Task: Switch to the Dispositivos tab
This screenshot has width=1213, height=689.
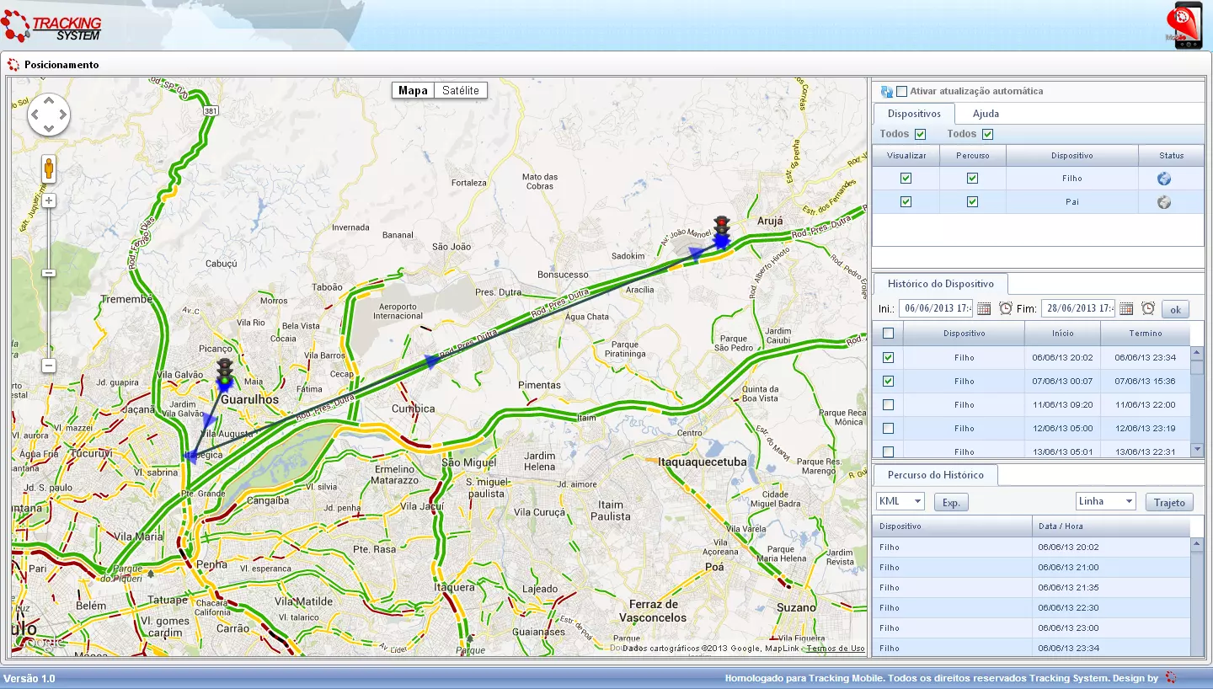Action: (x=914, y=114)
